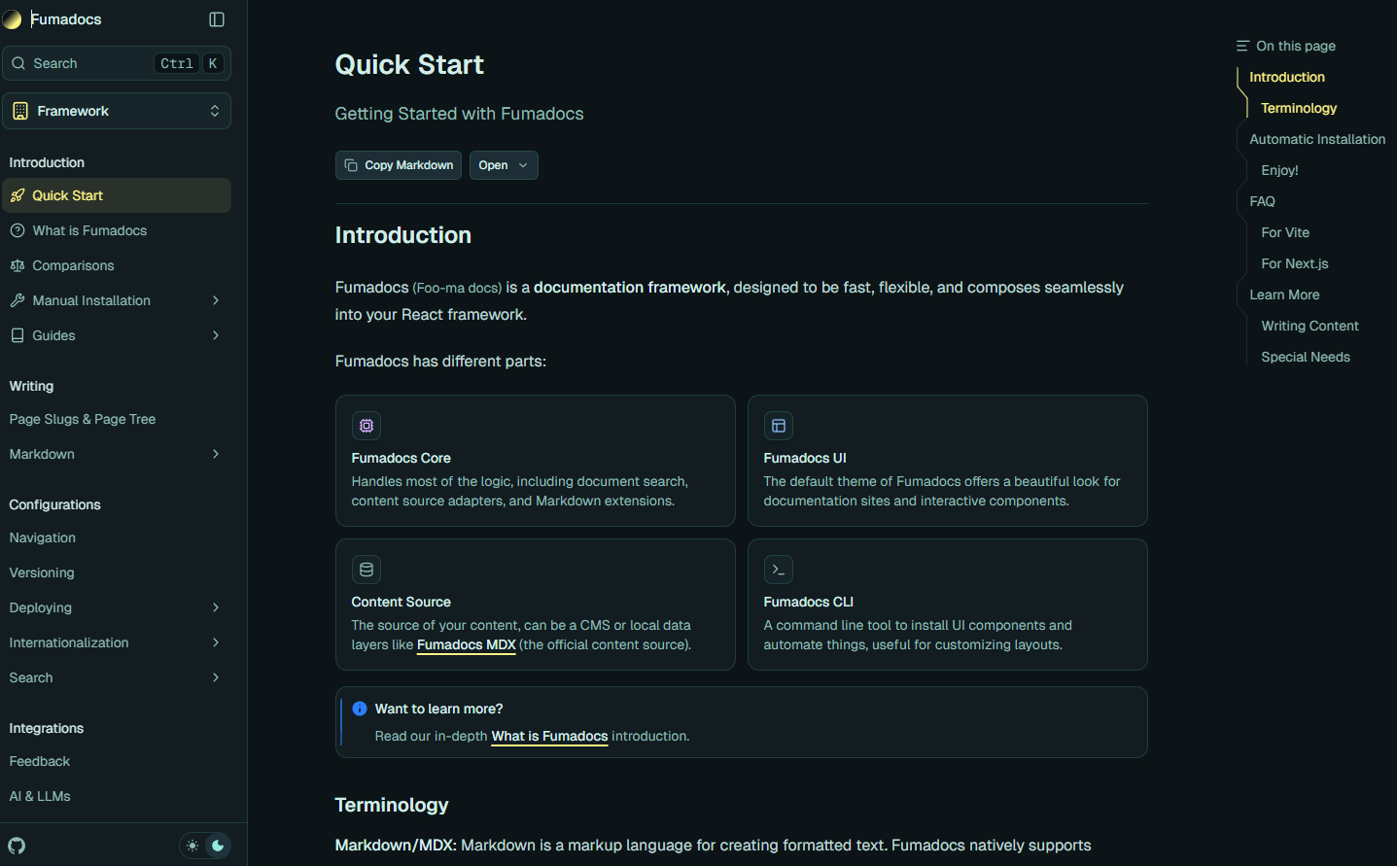This screenshot has width=1397, height=866.
Task: Follow the What is Fumadocs inline link
Action: click(x=549, y=737)
